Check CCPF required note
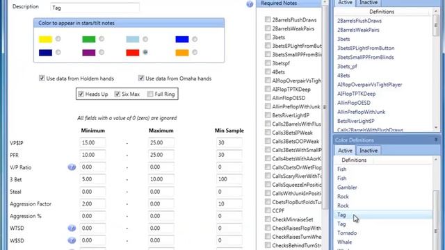Viewport: 445px width, 250px height. click(268, 210)
